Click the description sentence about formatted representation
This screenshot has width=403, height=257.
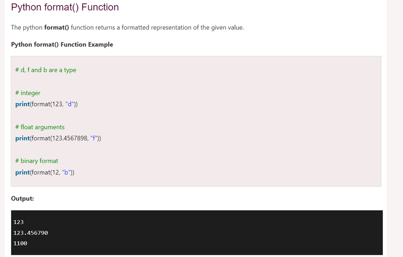coord(127,27)
